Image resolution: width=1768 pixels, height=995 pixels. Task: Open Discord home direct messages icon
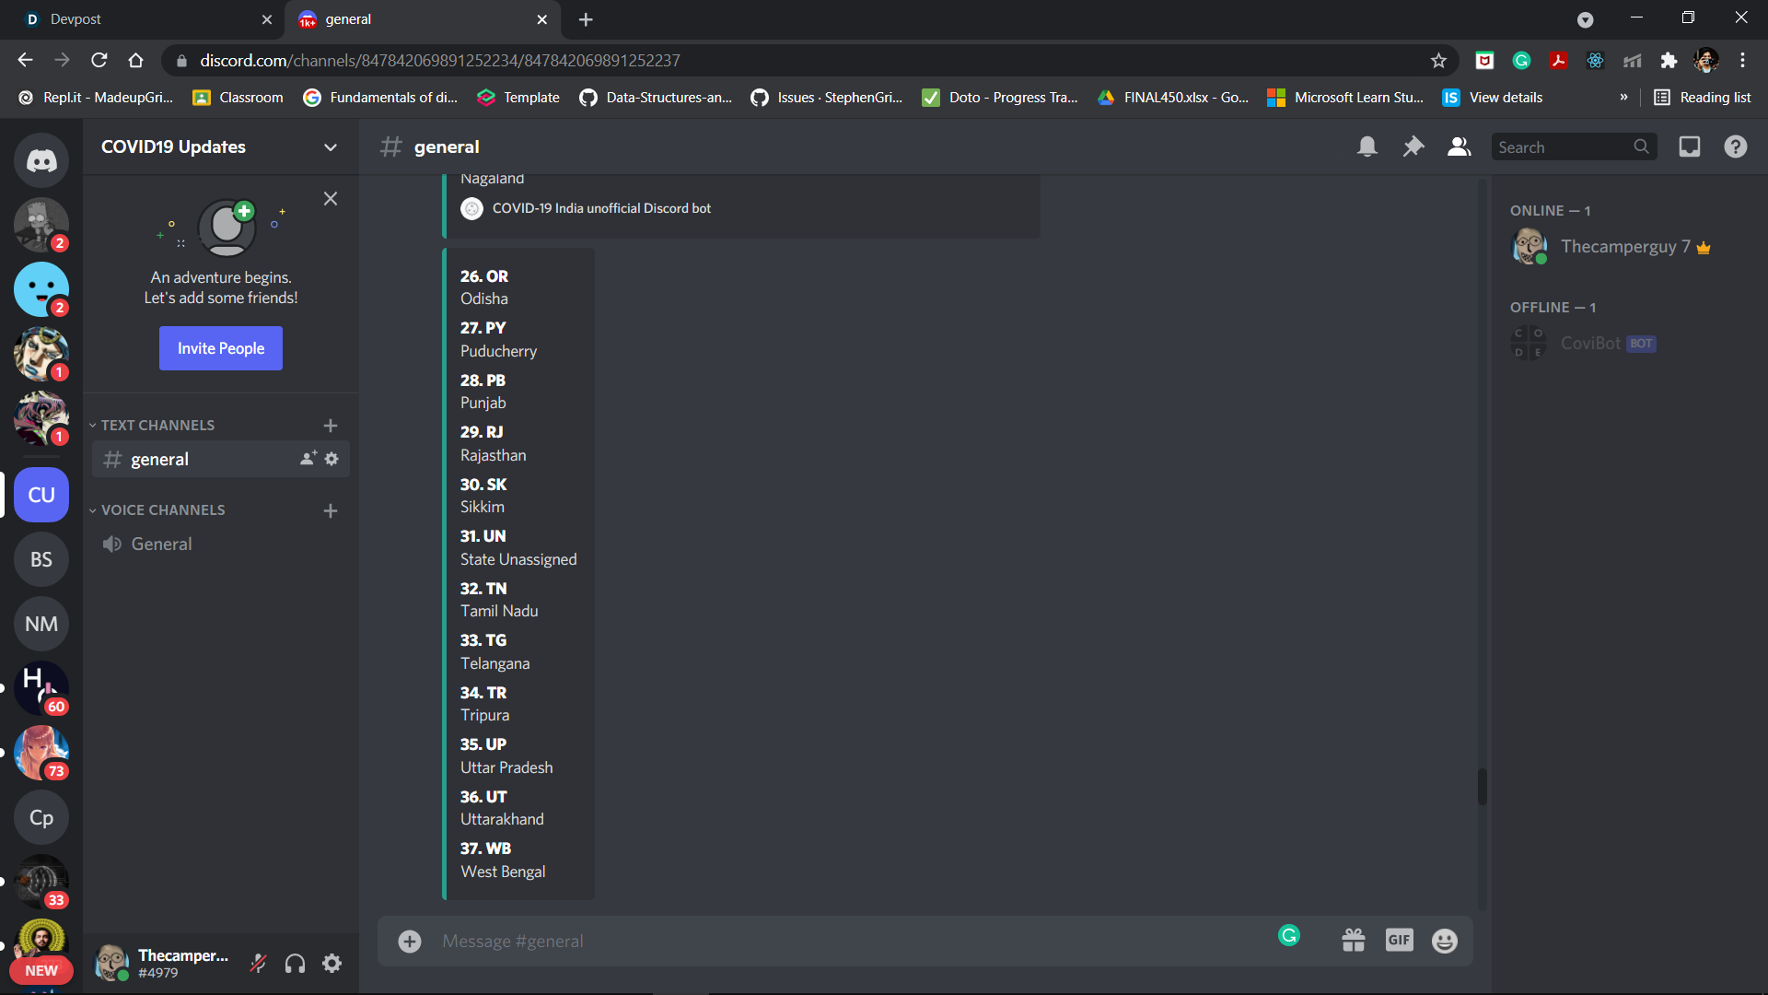[41, 161]
